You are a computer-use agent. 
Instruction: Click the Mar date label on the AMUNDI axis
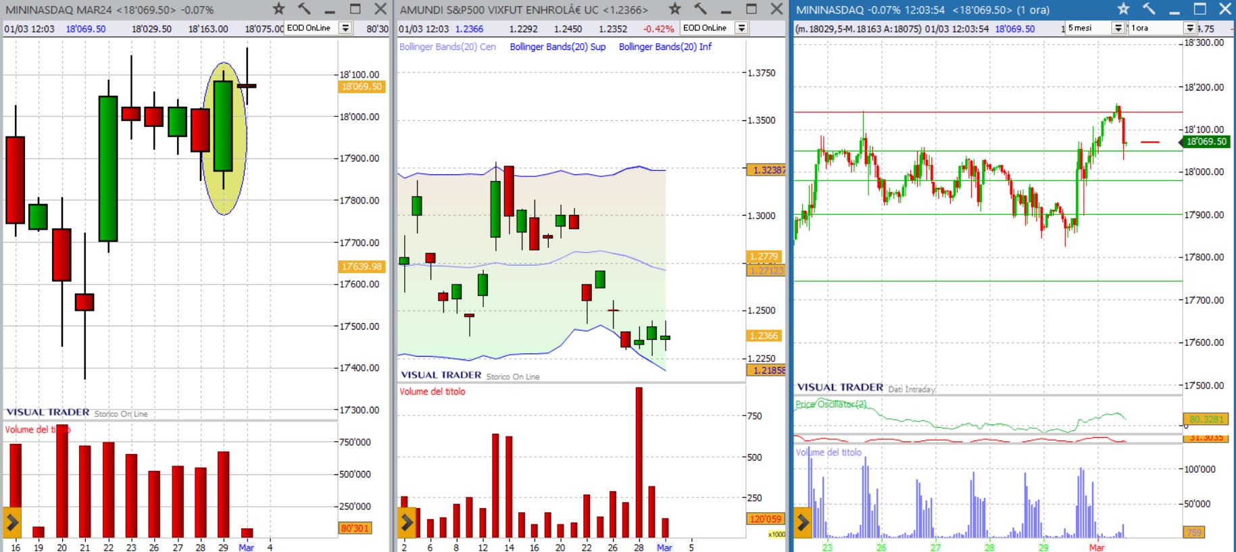[x=664, y=547]
